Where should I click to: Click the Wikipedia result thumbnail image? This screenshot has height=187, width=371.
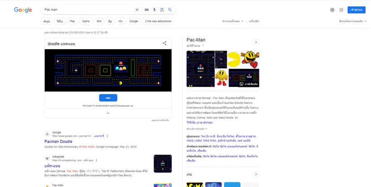tap(163, 164)
